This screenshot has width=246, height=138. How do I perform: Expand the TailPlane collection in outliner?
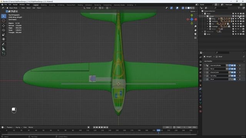pos(208,21)
